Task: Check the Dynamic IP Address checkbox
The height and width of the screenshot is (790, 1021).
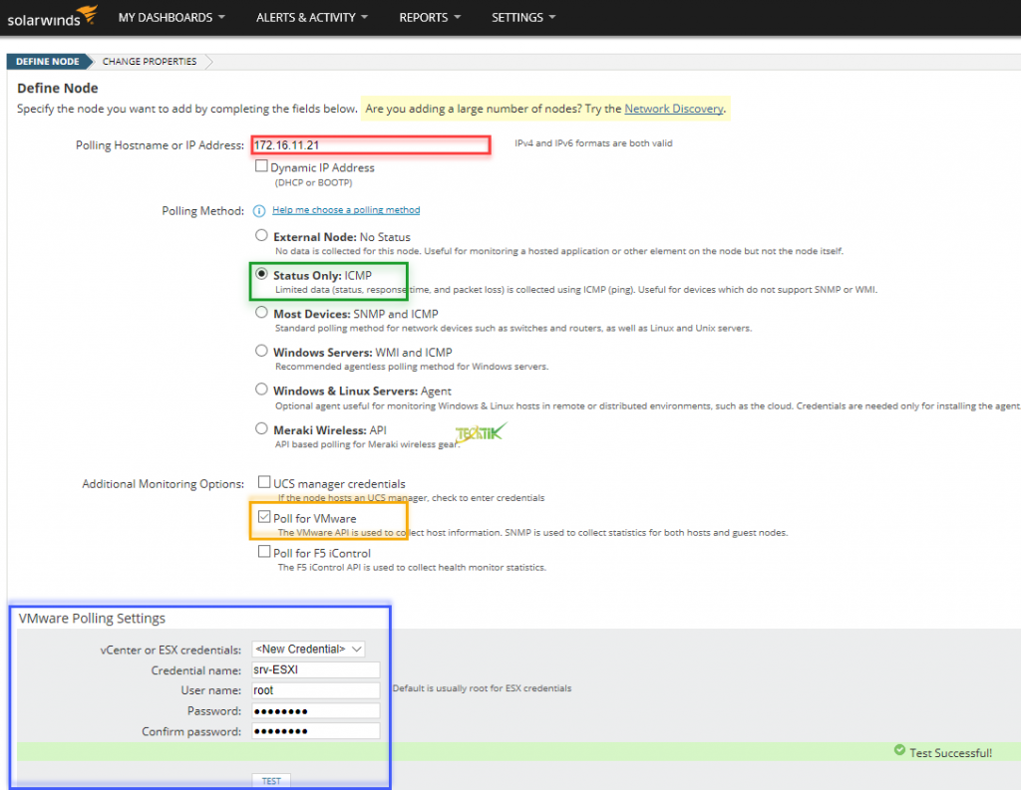Action: pyautogui.click(x=263, y=165)
